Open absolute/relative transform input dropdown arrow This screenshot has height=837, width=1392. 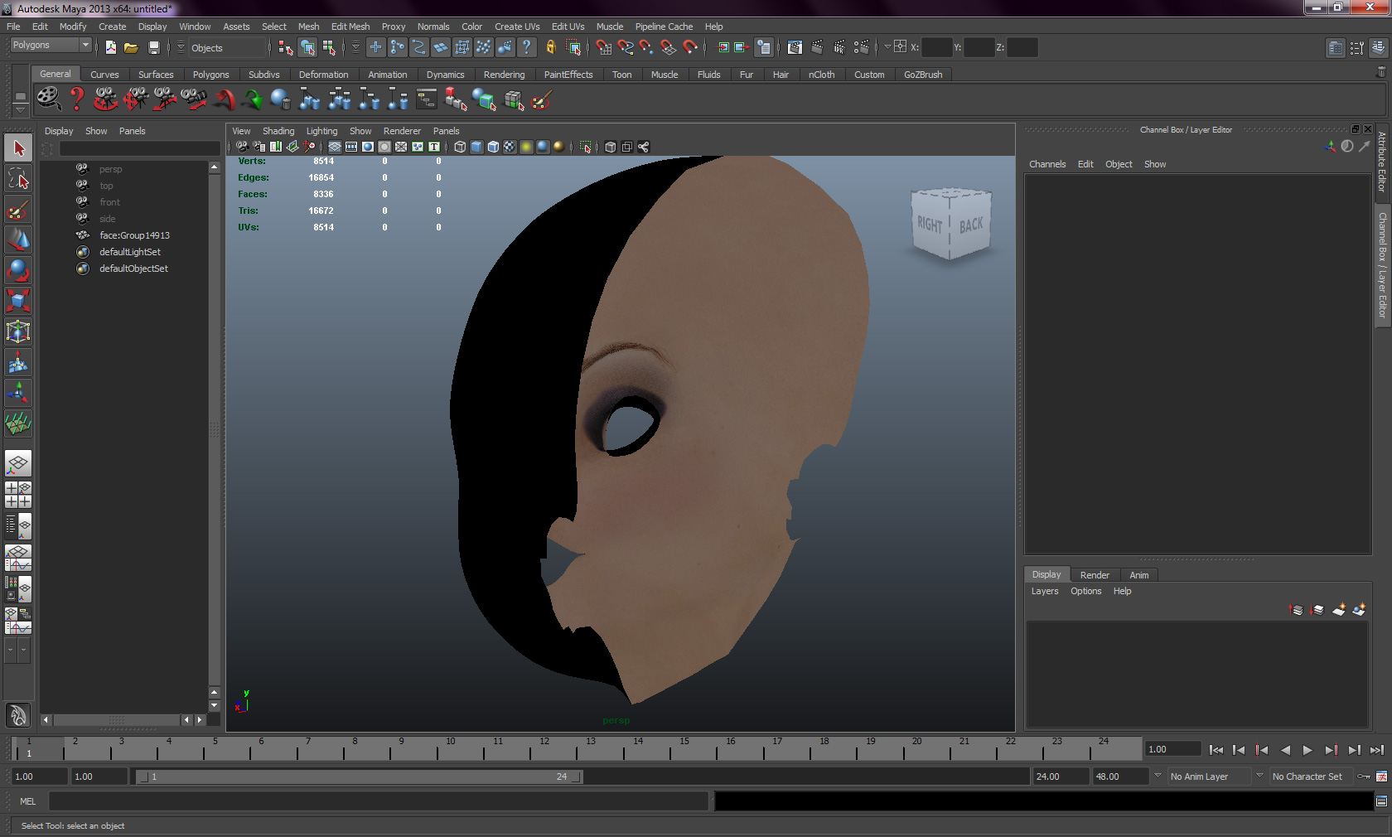pyautogui.click(x=887, y=47)
